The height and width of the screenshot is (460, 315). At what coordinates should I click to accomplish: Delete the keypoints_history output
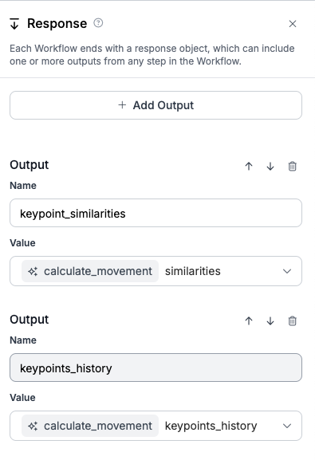[x=293, y=321]
